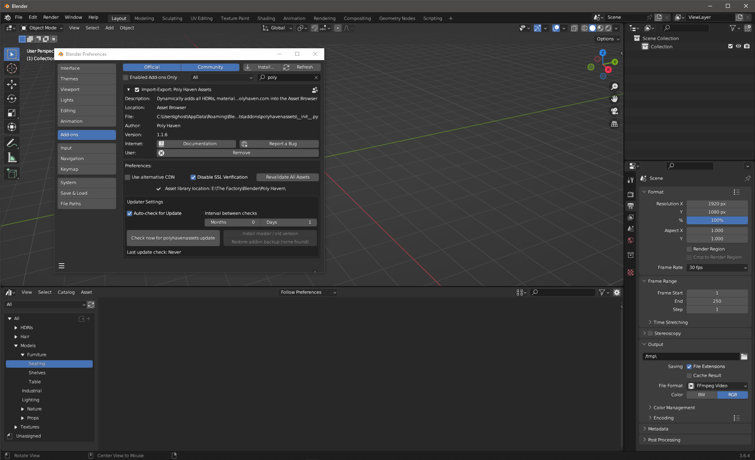755x460 pixels.
Task: Activate the Measure tool
Action: (x=12, y=158)
